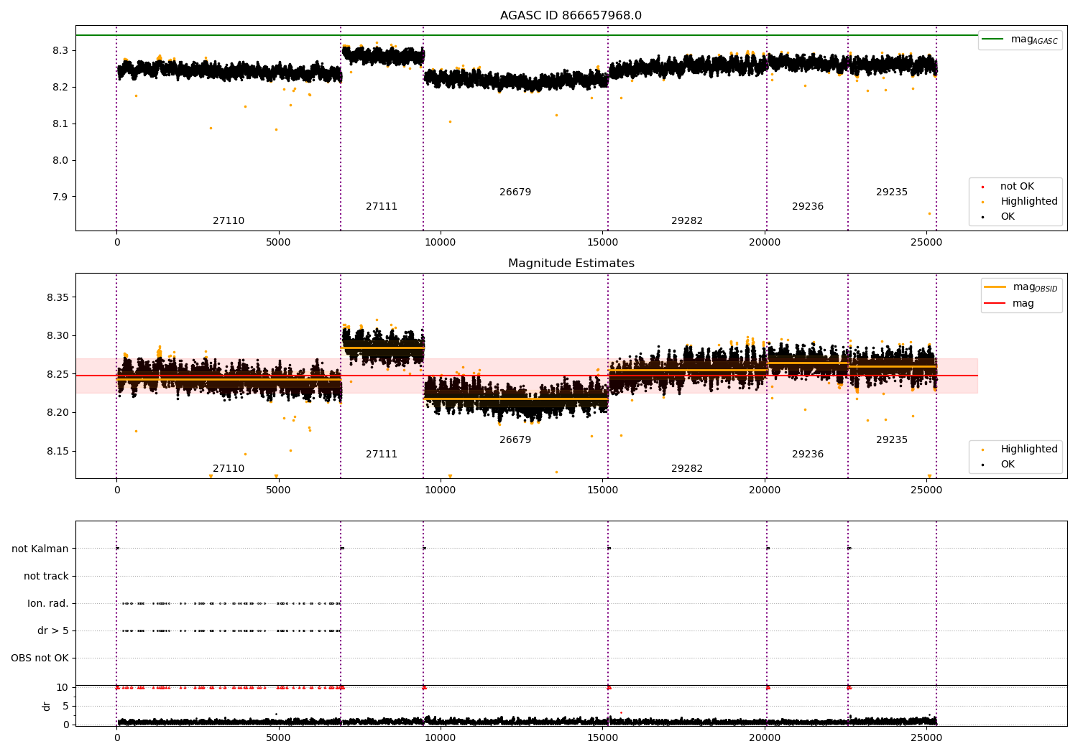Click the 'dr > 5' axis label
1078x754 pixels.
tap(53, 631)
